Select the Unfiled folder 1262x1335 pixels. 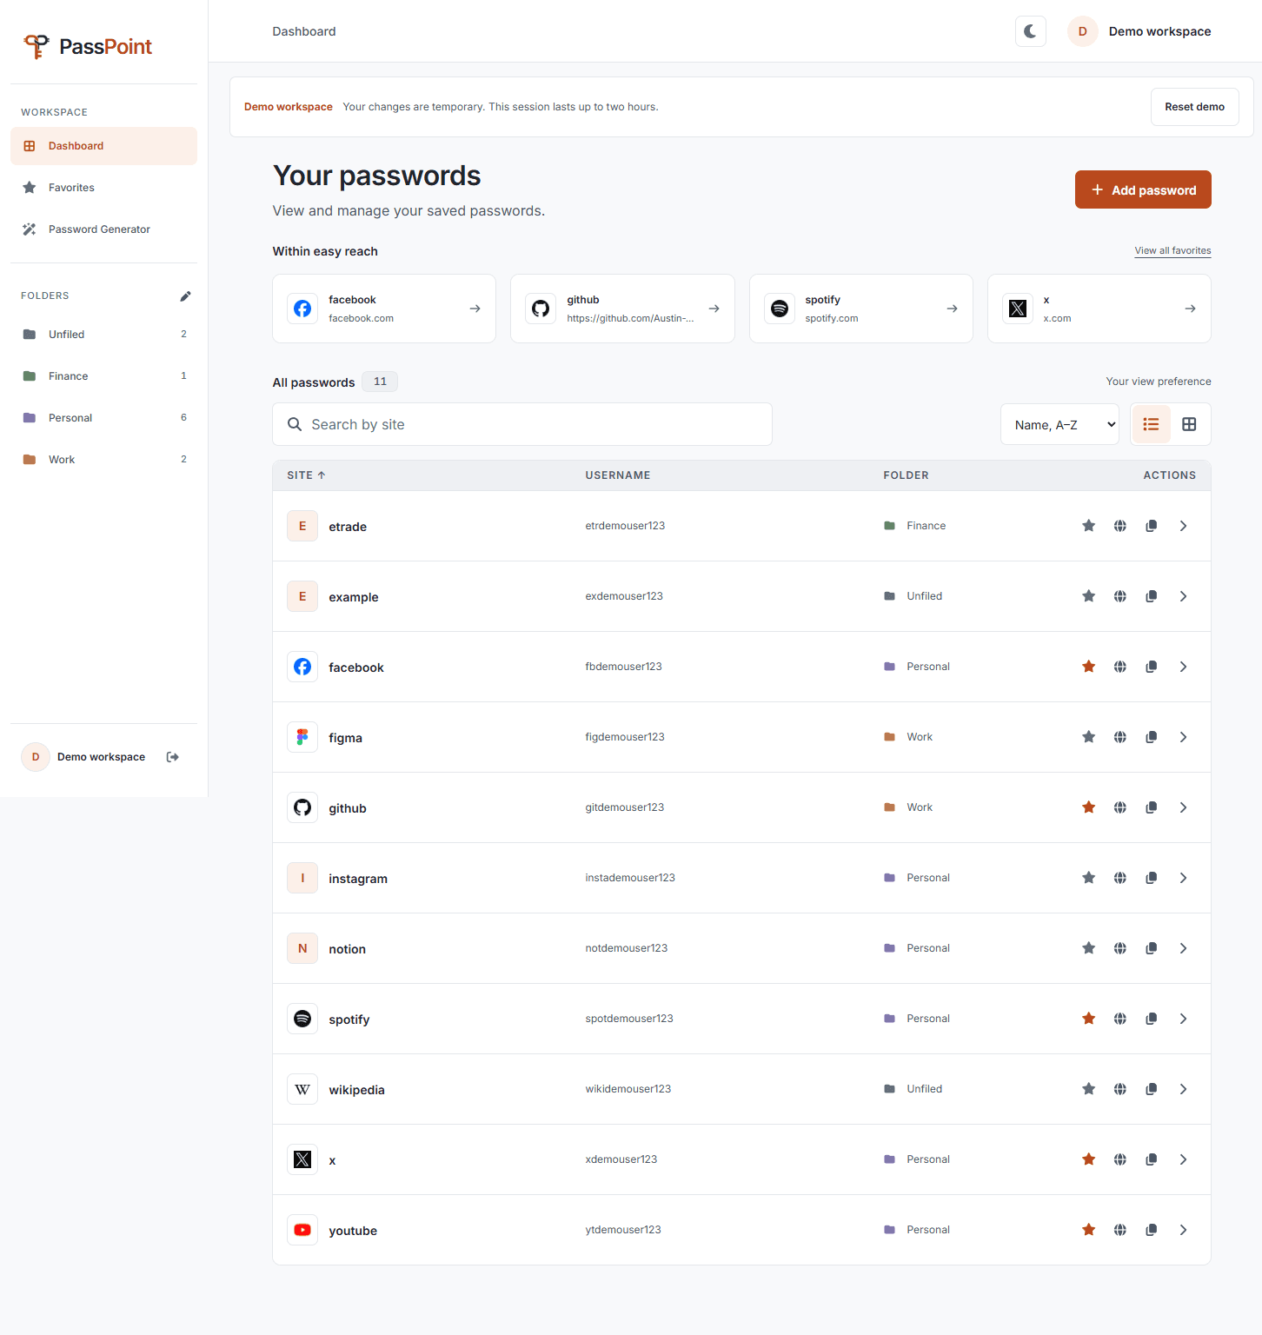[103, 335]
